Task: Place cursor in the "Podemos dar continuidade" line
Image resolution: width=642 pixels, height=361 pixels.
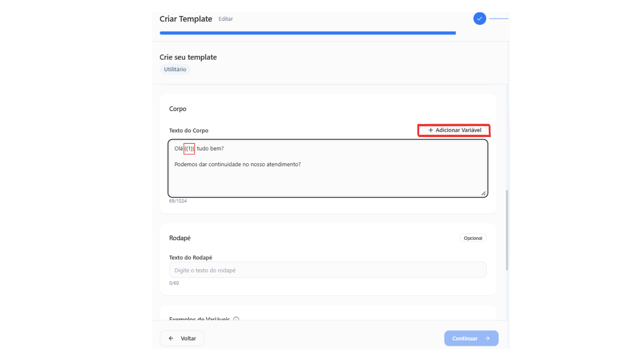Action: click(x=237, y=164)
